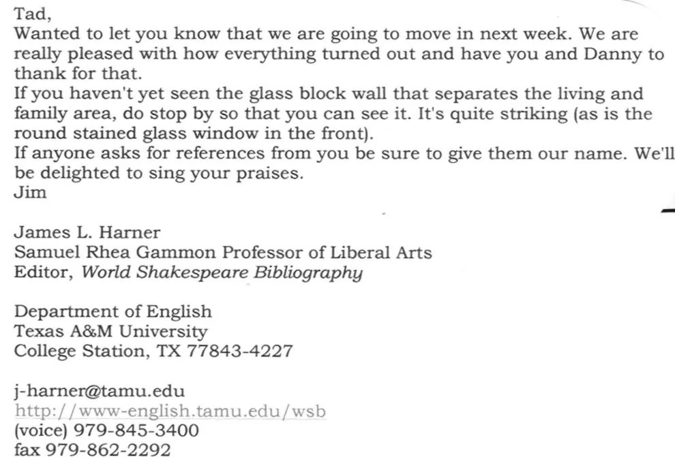Image resolution: width=675 pixels, height=470 pixels.
Task: Click the words "thank for that."
Action: [x=78, y=74]
